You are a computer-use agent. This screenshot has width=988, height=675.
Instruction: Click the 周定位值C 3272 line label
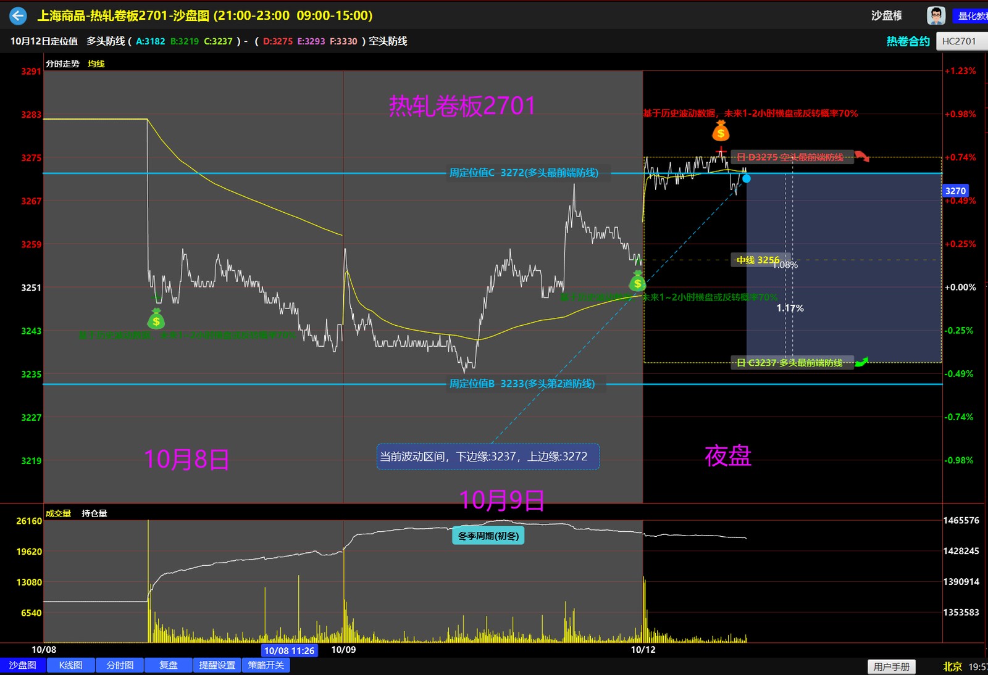[524, 173]
